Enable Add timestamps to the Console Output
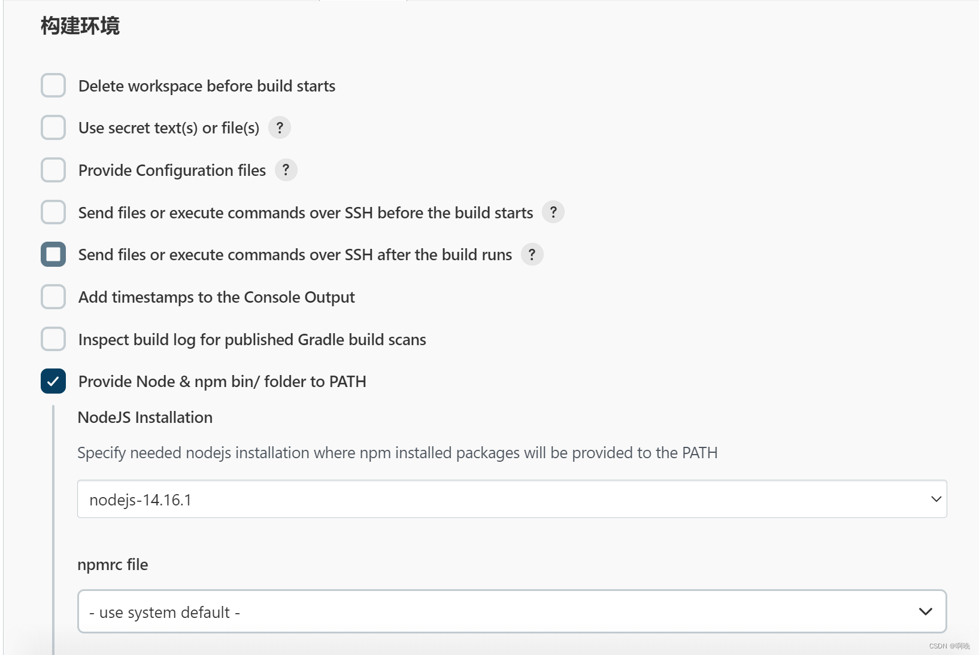The image size is (979, 655). [53, 297]
